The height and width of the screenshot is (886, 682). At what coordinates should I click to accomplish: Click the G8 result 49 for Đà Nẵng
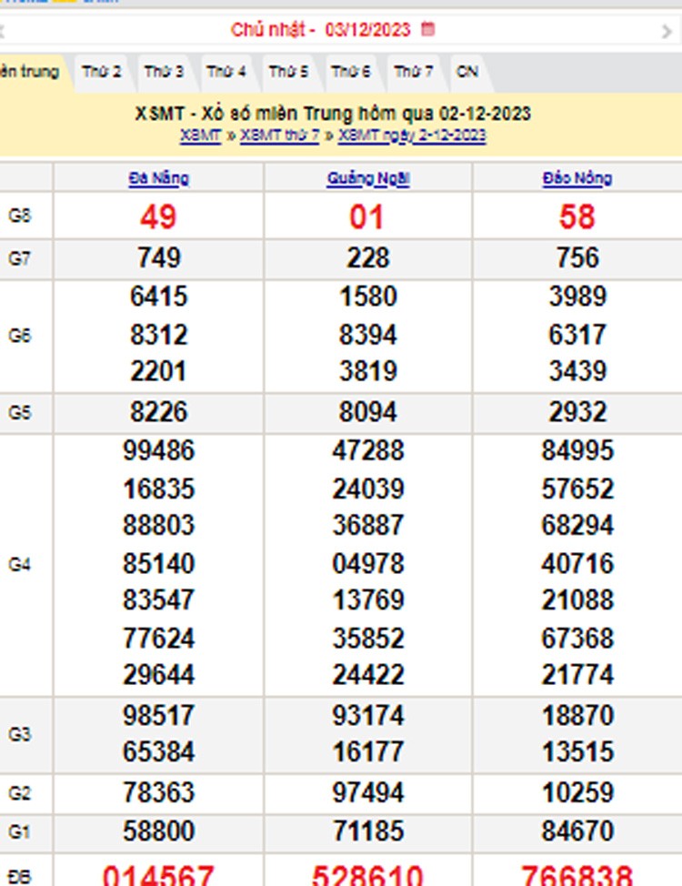pyautogui.click(x=158, y=216)
